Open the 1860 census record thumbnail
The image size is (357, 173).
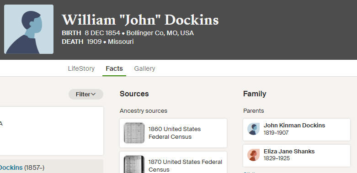134,133
